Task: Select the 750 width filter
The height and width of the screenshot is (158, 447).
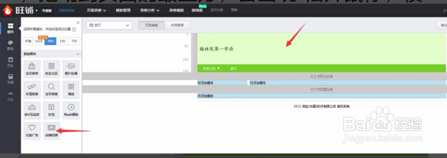Action: click(74, 41)
